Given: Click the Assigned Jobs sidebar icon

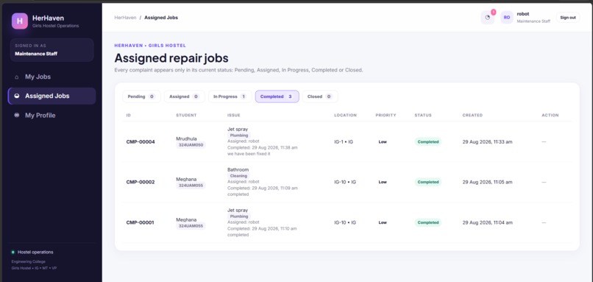Looking at the screenshot, I should pos(17,96).
